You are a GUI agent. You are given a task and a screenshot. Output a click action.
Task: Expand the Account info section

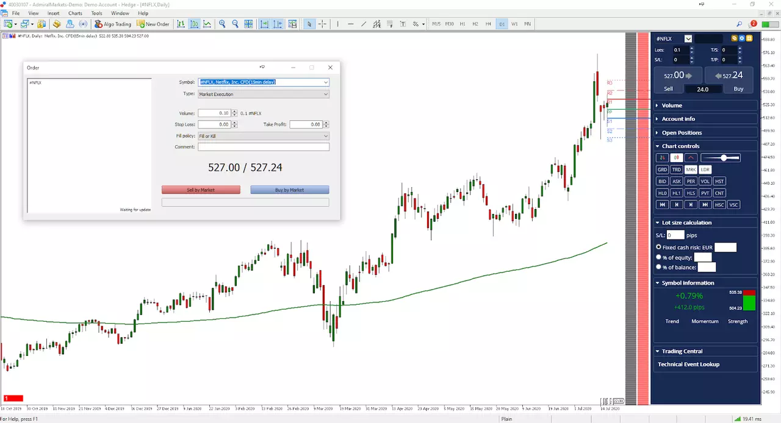705,119
